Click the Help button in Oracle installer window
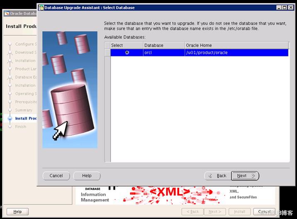 tap(17, 212)
